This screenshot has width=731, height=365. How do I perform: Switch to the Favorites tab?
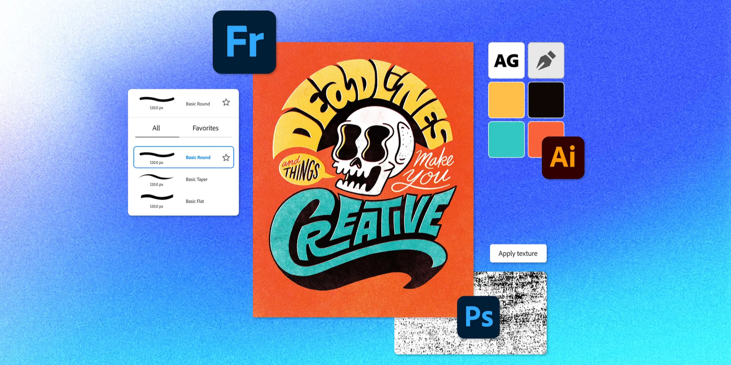coord(205,128)
